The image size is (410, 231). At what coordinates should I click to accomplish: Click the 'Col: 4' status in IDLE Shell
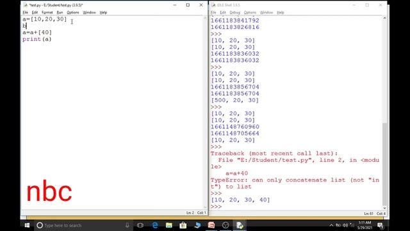click(x=381, y=214)
